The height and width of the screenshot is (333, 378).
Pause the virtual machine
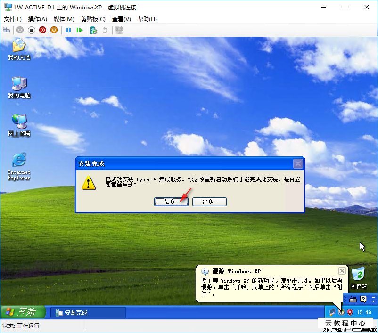click(68, 30)
